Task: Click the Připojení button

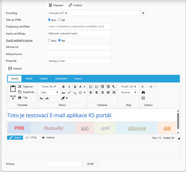Action: click(x=56, y=5)
